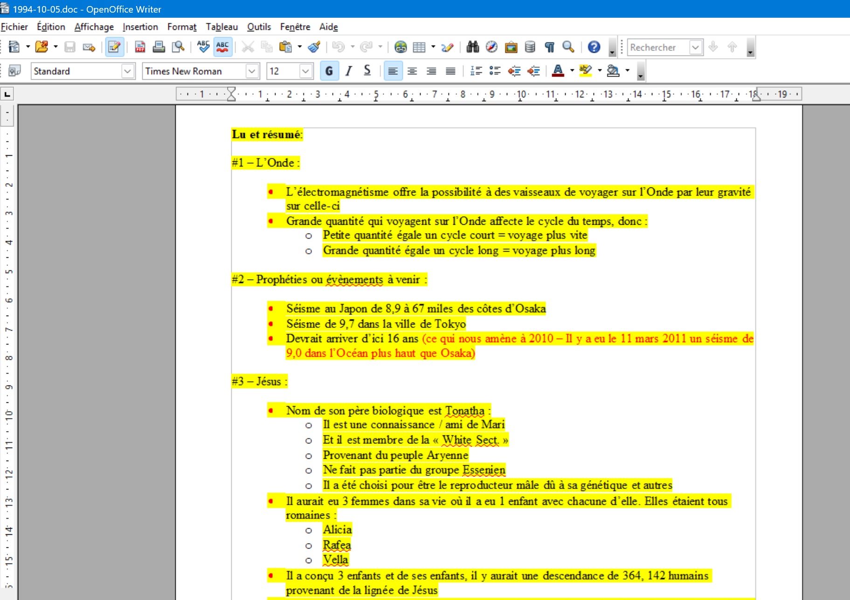Click the paintbrush format clone icon
This screenshot has width=850, height=600.
(314, 47)
